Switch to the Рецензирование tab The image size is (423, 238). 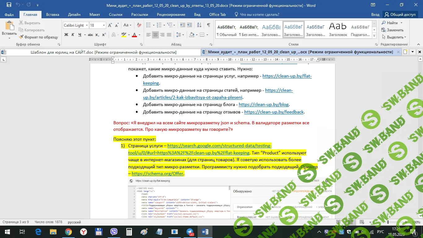171,15
